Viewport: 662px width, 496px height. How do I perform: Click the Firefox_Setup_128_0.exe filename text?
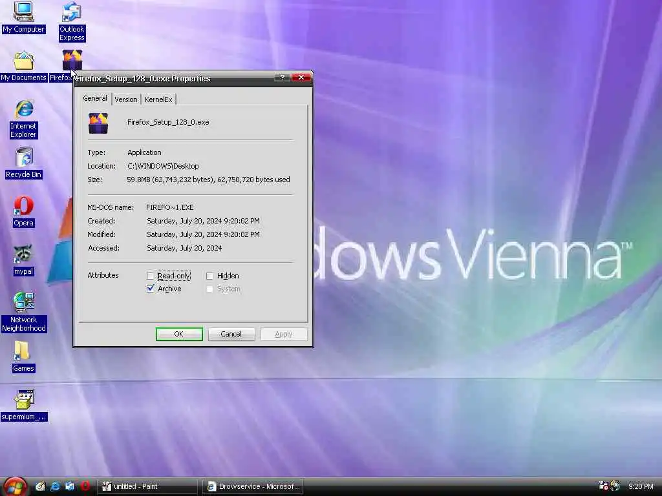coord(168,122)
